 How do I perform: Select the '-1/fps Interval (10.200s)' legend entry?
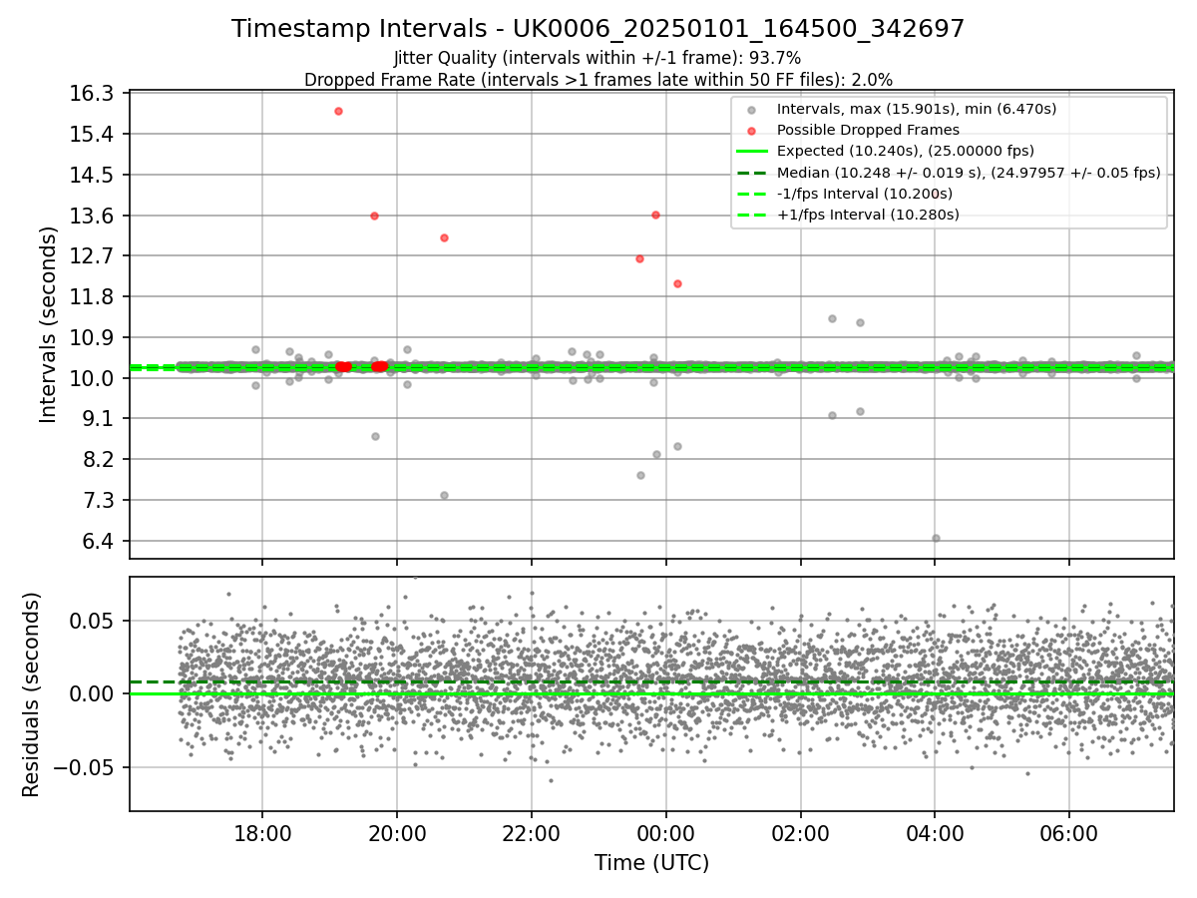(864, 194)
